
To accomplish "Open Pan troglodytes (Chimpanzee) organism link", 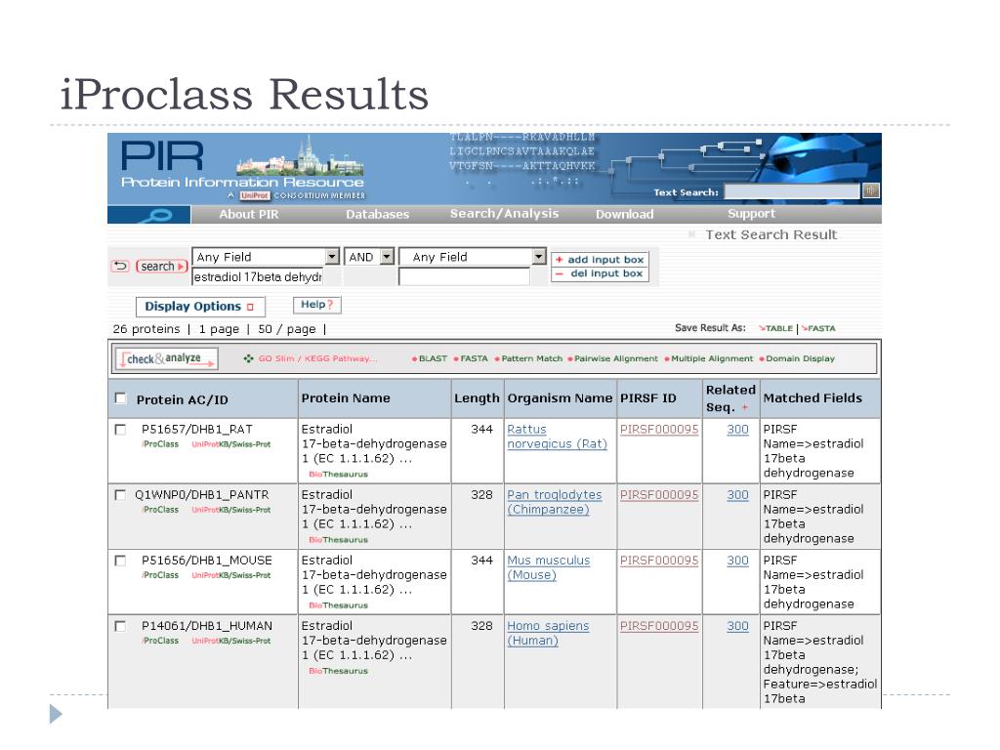I will coord(555,502).
